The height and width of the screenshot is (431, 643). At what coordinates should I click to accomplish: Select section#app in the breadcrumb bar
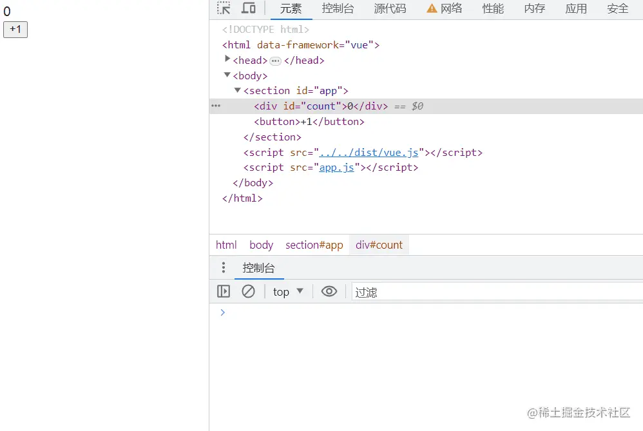314,245
